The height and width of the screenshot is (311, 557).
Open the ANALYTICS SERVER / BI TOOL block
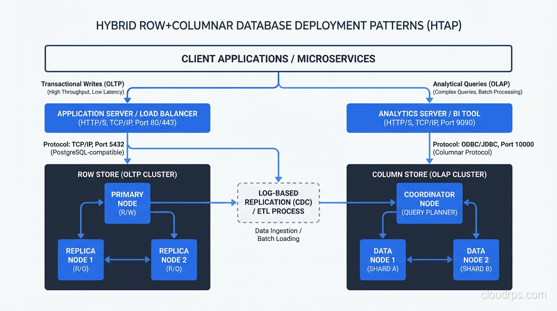point(429,118)
